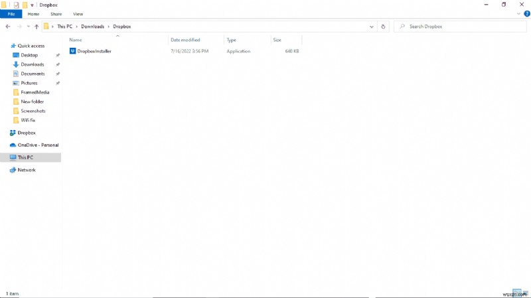
Task: Expand the root breadcrumb chevron before This PC
Action: pyautogui.click(x=52, y=27)
